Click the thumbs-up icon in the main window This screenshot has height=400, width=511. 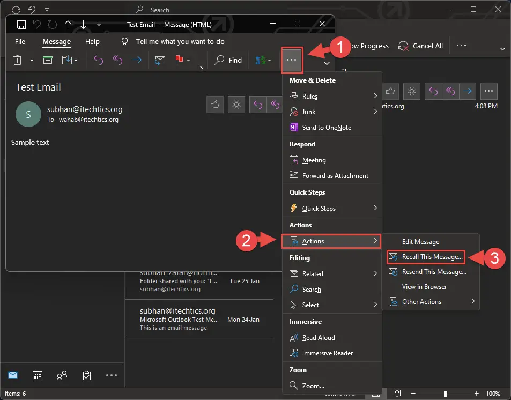pyautogui.click(x=390, y=91)
